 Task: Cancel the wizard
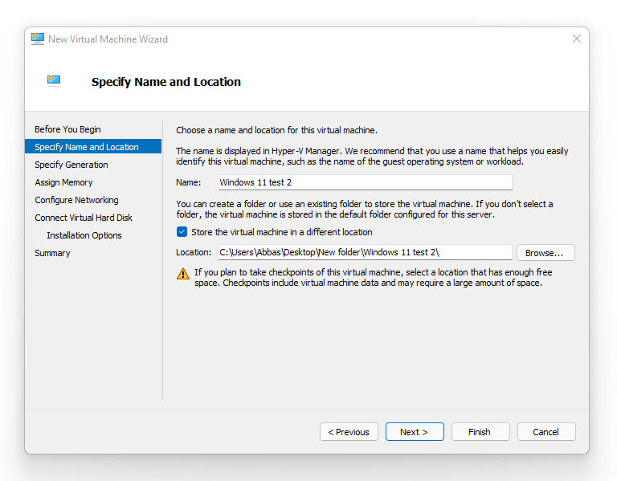[x=546, y=432]
